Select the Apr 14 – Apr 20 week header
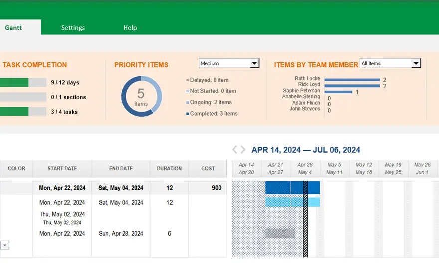Screen dimensions: 439x279 [x=246, y=169]
